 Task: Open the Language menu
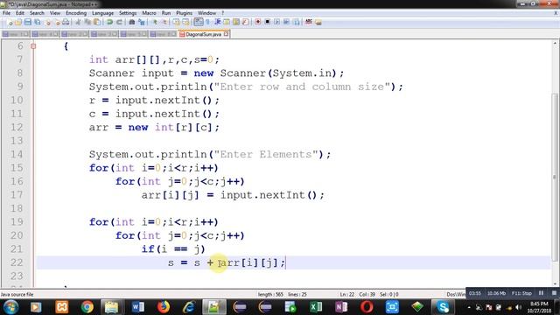[x=102, y=13]
